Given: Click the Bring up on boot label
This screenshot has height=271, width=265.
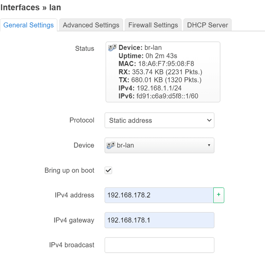Looking at the screenshot, I should tap(69, 170).
